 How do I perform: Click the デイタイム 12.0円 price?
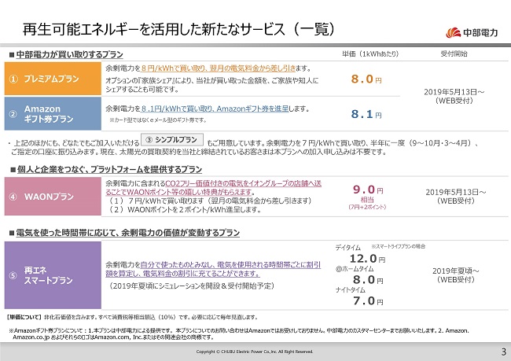pos(367,259)
